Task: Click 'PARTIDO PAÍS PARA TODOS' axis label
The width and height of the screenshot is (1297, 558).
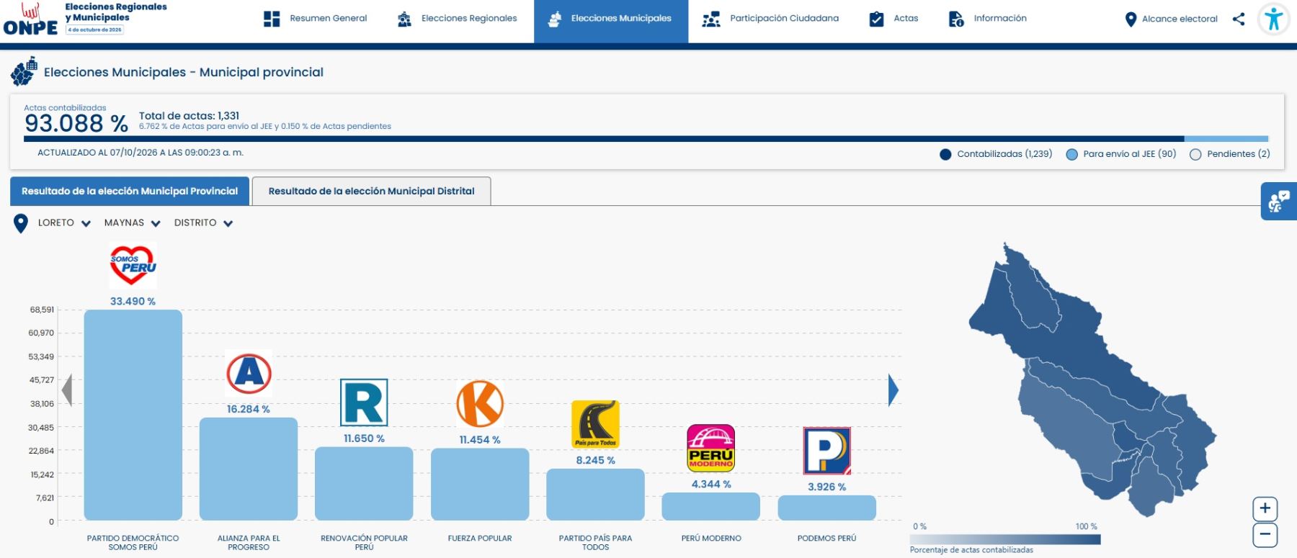Action: tap(595, 543)
